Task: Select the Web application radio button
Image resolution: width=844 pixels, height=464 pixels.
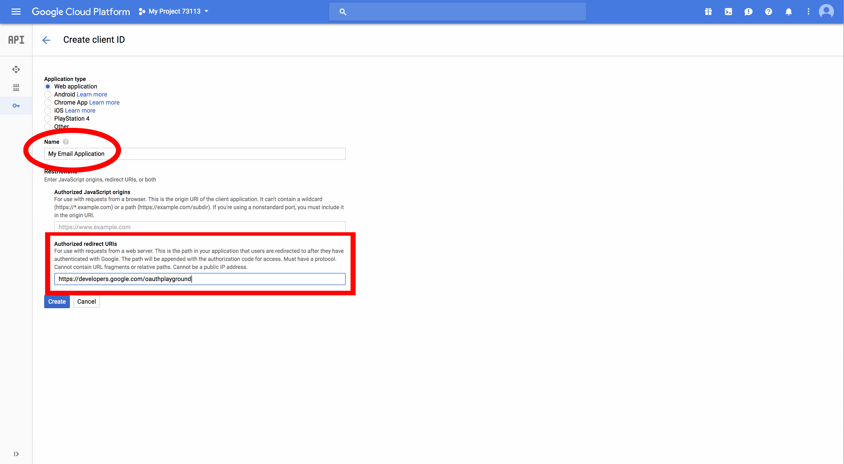Action: [48, 86]
